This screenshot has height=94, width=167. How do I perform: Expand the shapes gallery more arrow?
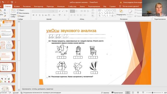(x=115, y=16)
